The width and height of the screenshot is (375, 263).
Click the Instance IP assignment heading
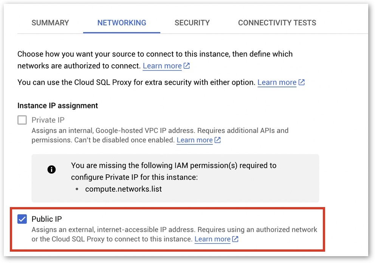click(57, 106)
